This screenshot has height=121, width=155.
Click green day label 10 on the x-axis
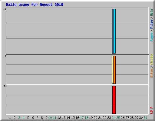pos(50,118)
